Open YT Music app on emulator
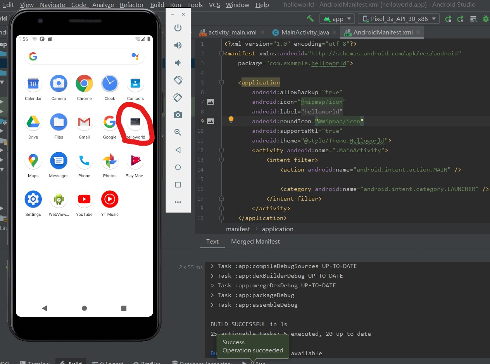Viewport: 490px width, 364px height. click(x=110, y=199)
